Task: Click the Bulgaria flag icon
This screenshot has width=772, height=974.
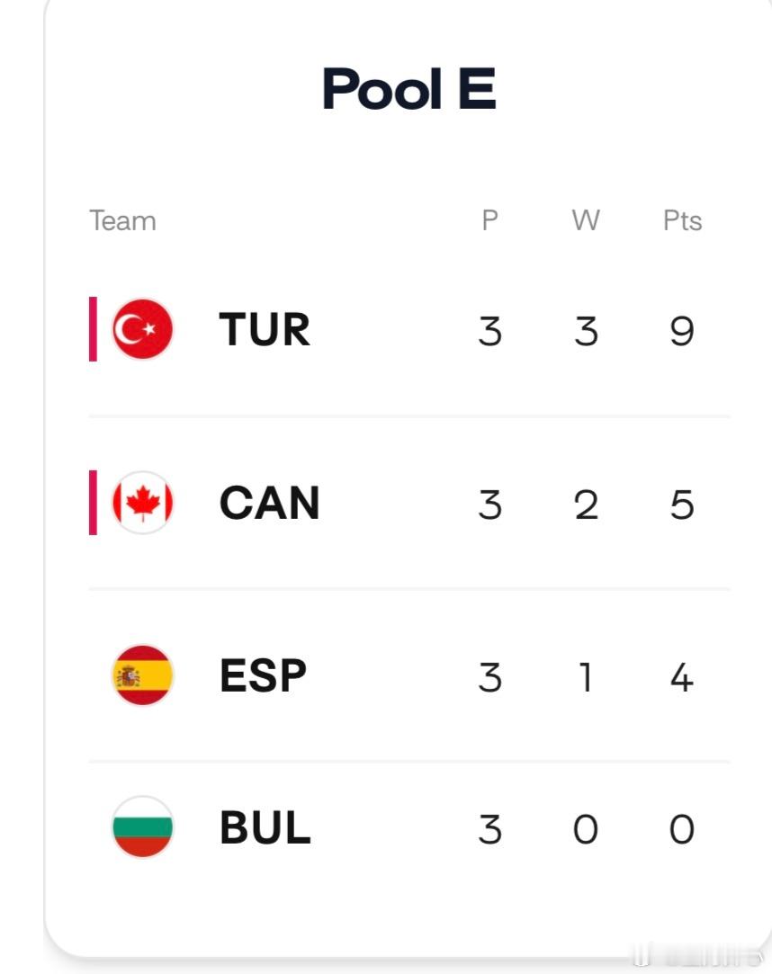Action: (x=142, y=827)
